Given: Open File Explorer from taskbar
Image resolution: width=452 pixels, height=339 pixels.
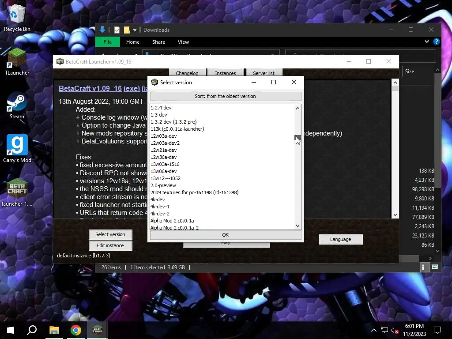Looking at the screenshot, I should [x=54, y=330].
